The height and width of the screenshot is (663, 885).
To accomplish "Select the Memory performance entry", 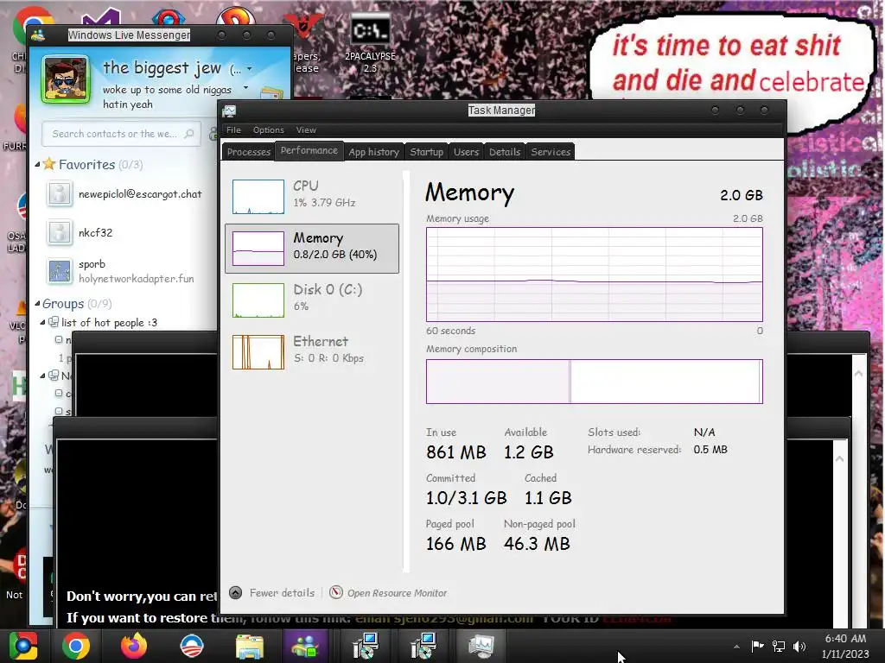I will pyautogui.click(x=311, y=248).
